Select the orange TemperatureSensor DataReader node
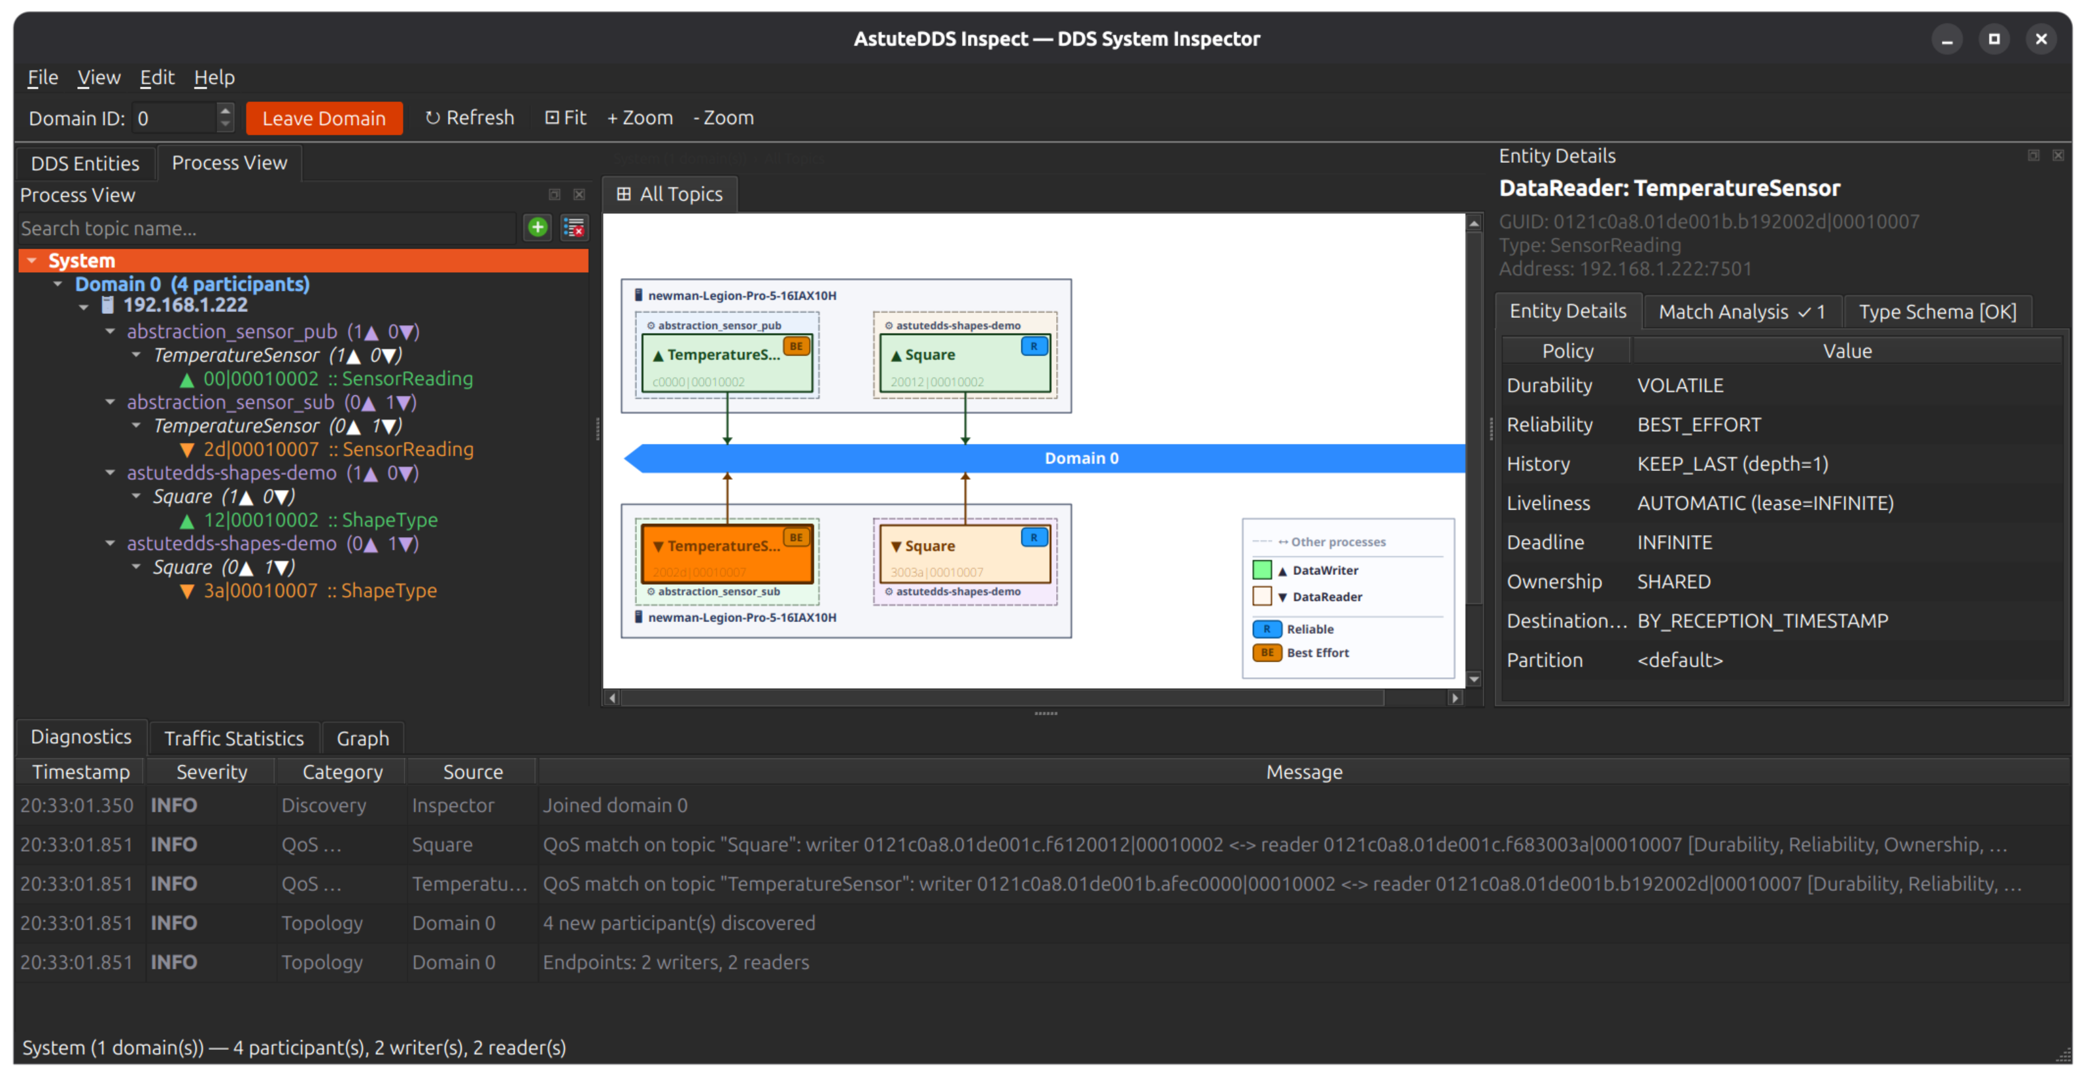2086x1078 pixels. click(x=727, y=554)
